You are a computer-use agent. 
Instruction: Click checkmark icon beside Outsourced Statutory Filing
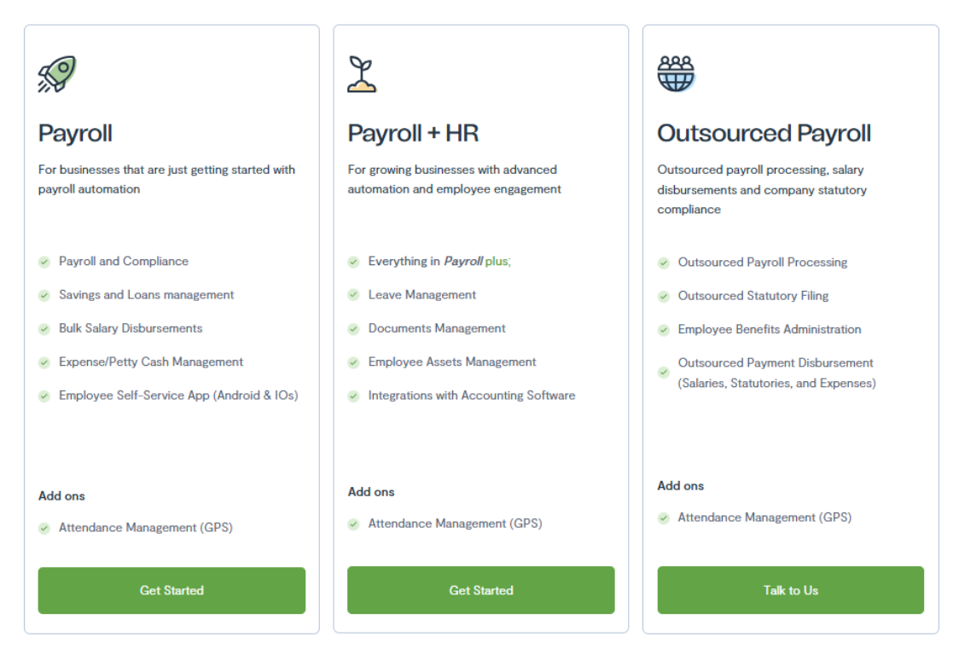click(x=663, y=297)
